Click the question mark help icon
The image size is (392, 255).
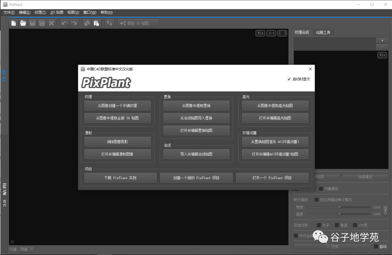pyautogui.click(x=12, y=242)
